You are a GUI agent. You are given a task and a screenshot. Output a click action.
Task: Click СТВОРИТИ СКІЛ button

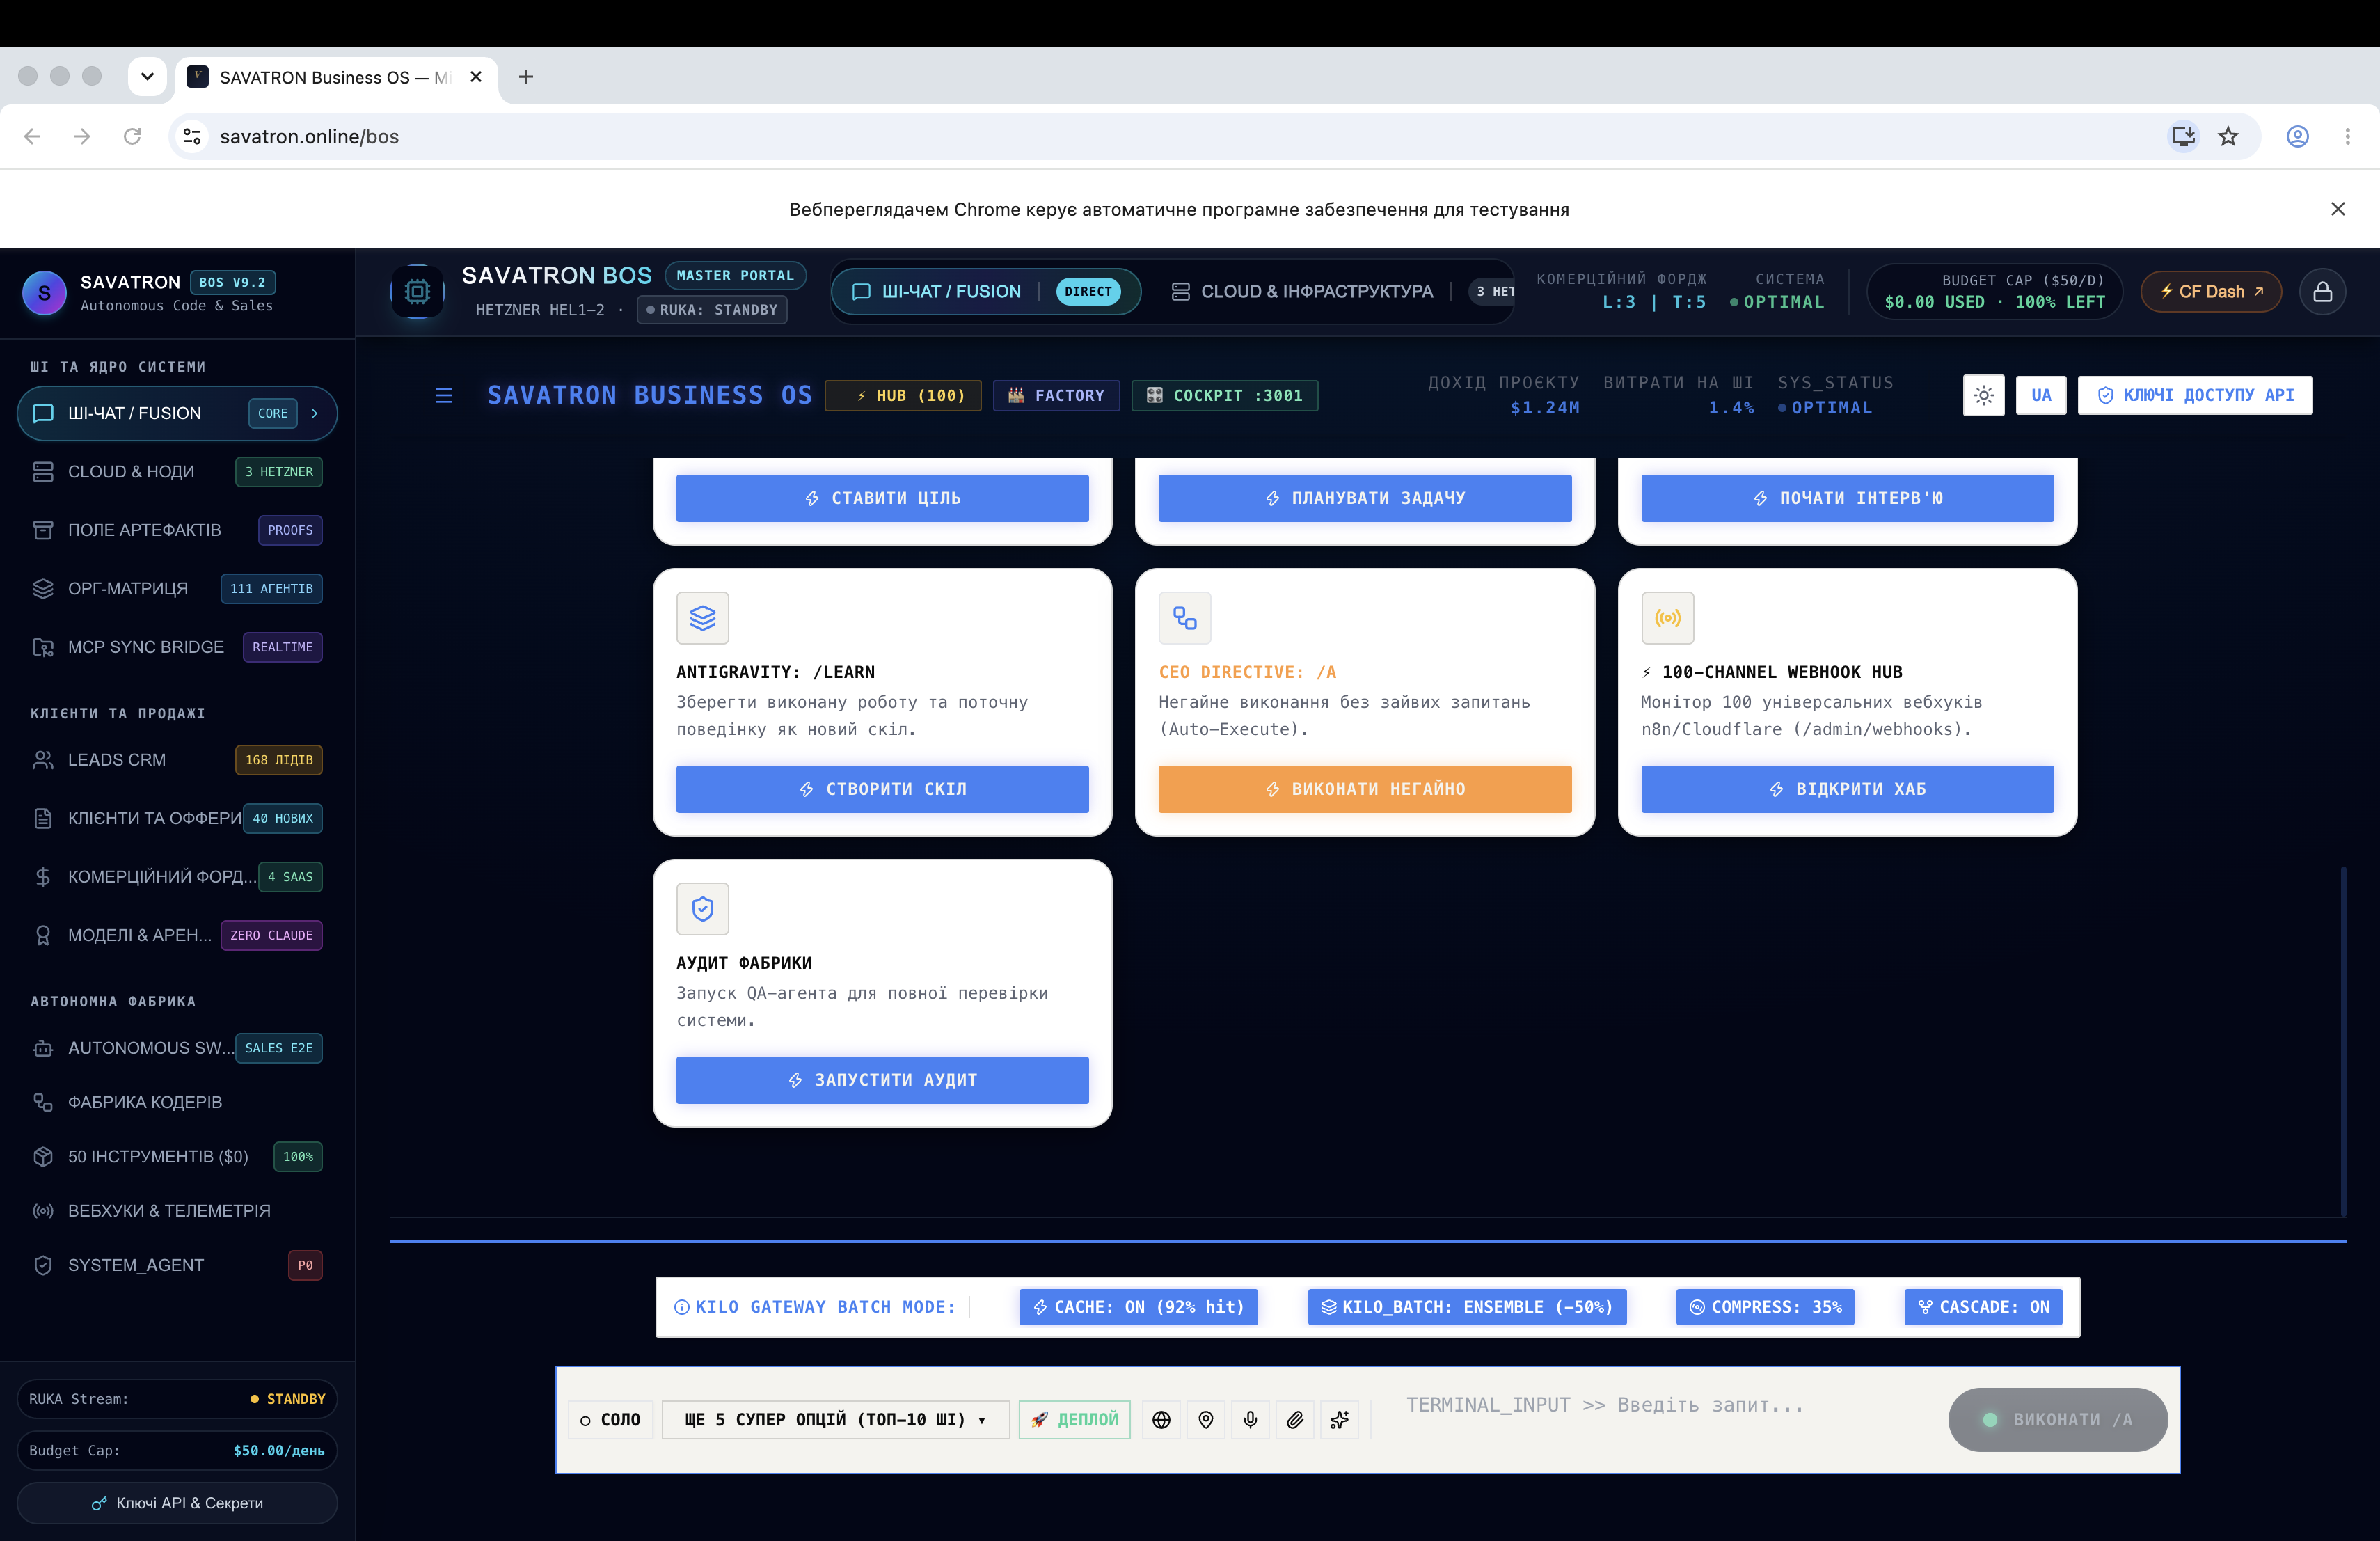click(882, 789)
